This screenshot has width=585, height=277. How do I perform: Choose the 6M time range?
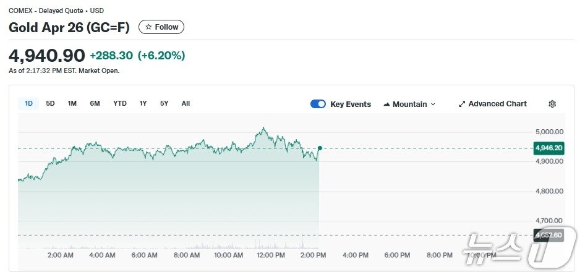pos(95,104)
